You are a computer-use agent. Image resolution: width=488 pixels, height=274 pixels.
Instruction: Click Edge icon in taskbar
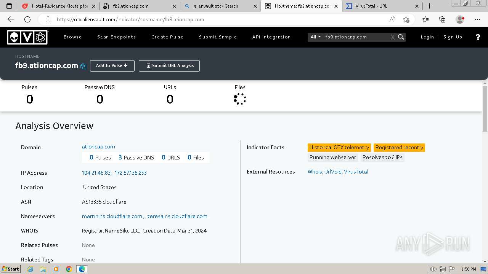click(82, 269)
